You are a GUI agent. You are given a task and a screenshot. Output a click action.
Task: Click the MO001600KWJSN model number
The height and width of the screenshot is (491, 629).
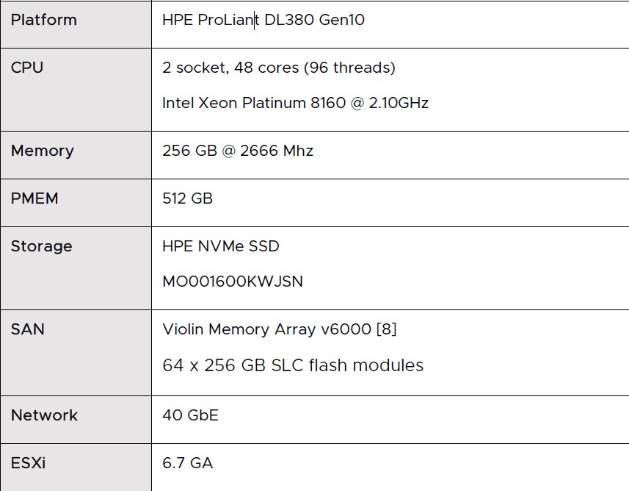[233, 282]
